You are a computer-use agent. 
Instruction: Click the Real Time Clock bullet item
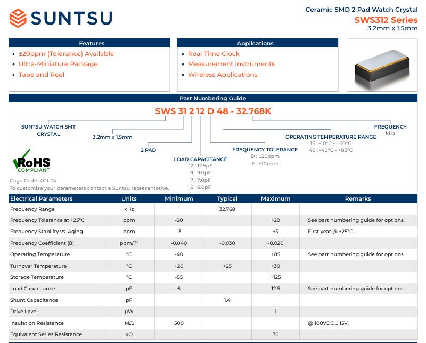[214, 54]
